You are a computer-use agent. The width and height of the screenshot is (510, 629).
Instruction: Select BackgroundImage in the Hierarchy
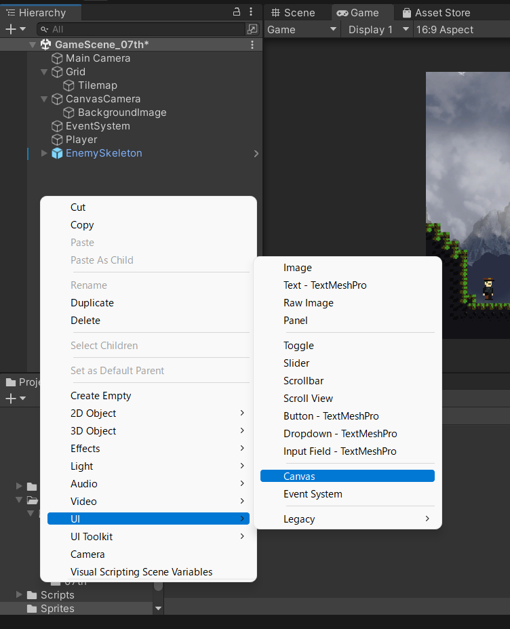(x=122, y=113)
